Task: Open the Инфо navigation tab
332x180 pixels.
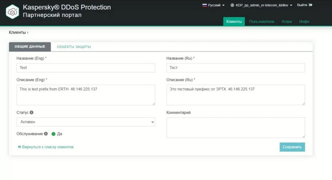Action: (304, 22)
